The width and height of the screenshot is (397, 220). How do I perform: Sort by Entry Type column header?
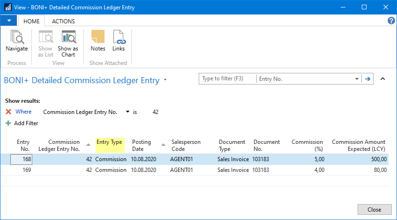(x=109, y=142)
